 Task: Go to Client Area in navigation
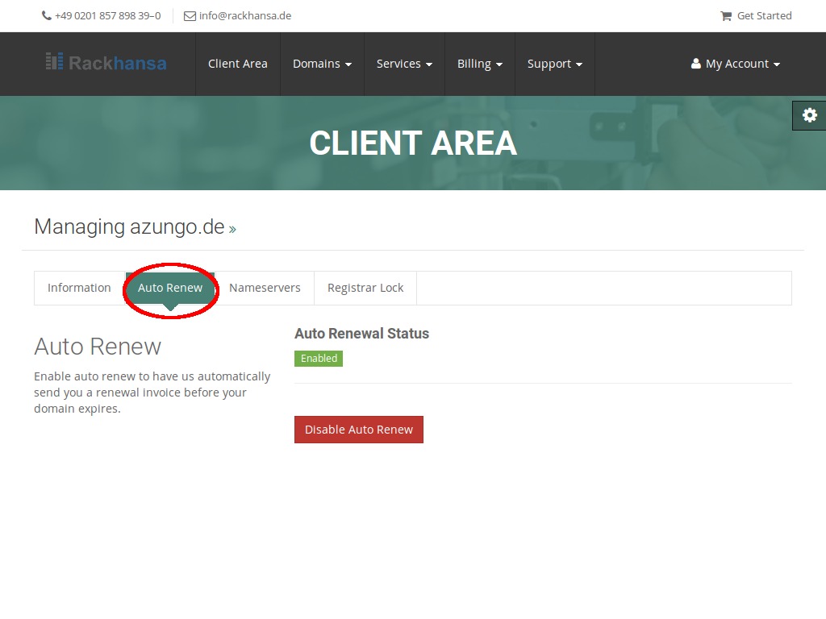click(x=238, y=64)
